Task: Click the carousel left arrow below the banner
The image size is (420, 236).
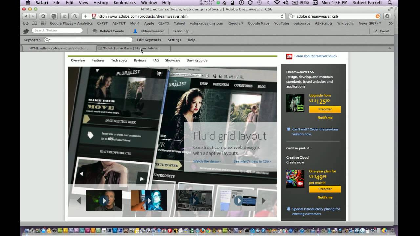Action: 79,201
